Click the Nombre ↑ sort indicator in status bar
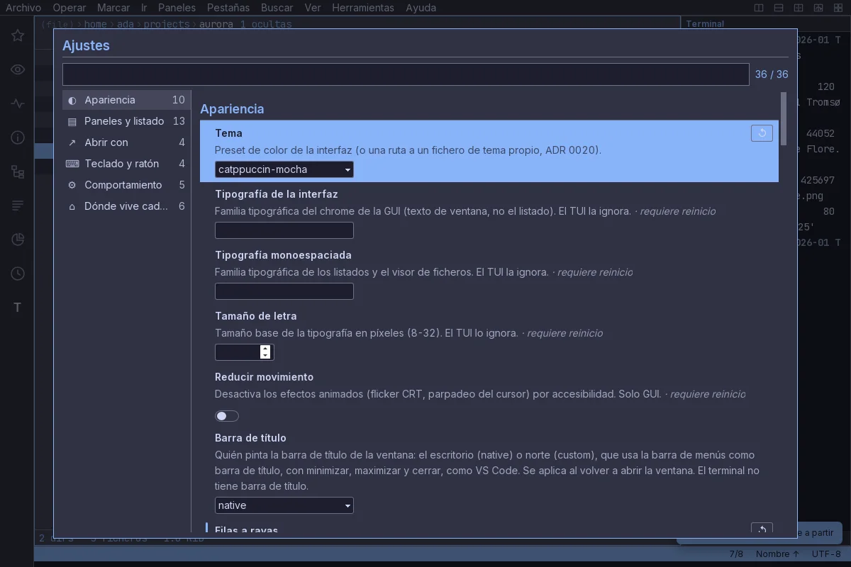 point(778,554)
